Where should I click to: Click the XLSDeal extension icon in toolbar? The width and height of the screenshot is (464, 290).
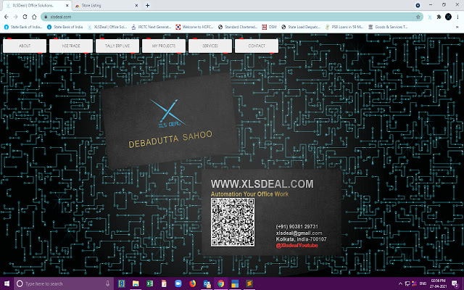pyautogui.click(x=430, y=17)
